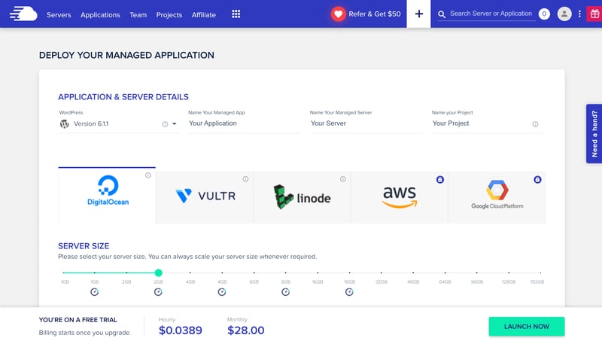Click the heart referral icon
The width and height of the screenshot is (602, 344).
click(338, 14)
